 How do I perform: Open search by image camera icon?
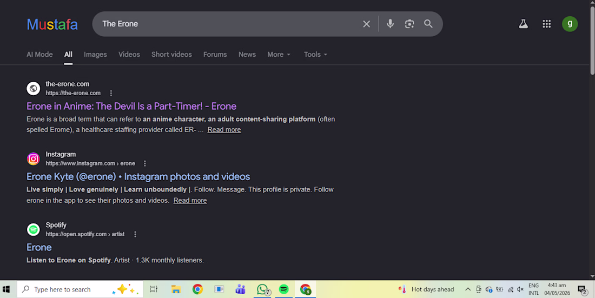(409, 24)
